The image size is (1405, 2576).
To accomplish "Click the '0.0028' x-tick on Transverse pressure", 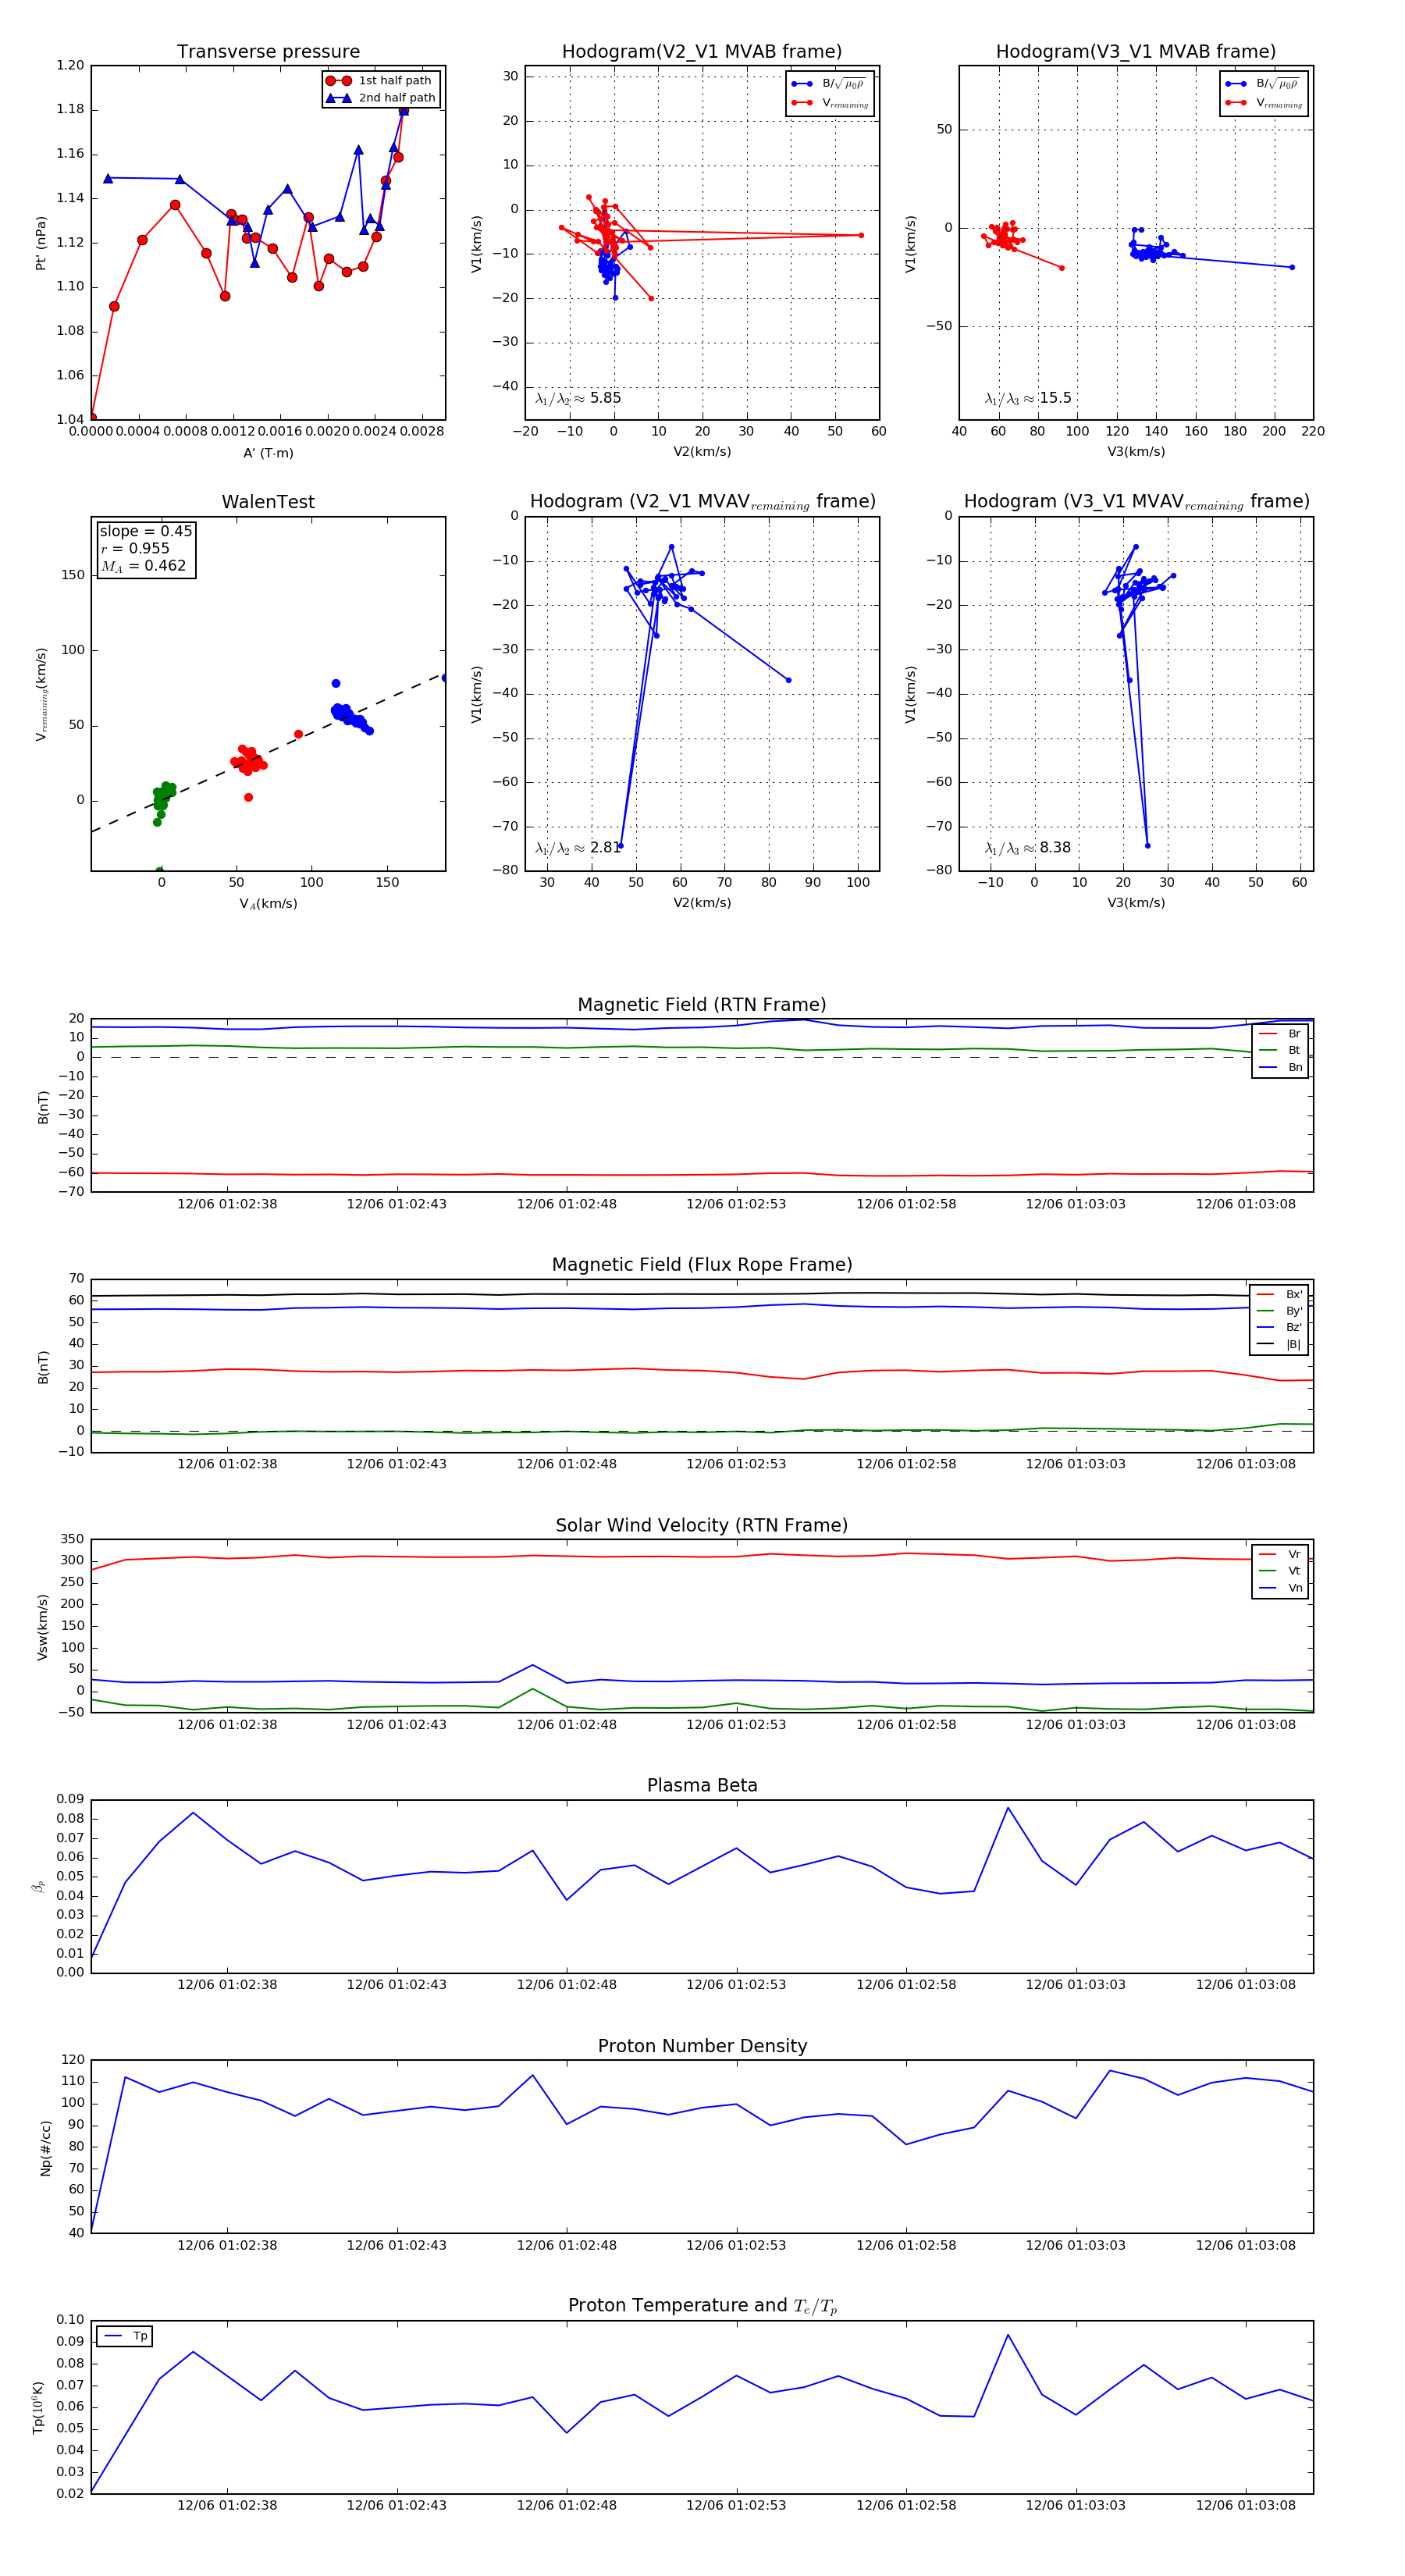I will [x=421, y=432].
